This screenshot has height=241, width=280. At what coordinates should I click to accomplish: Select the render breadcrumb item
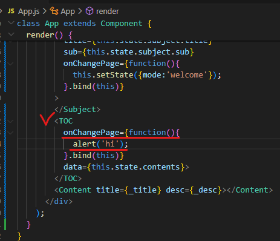click(108, 12)
